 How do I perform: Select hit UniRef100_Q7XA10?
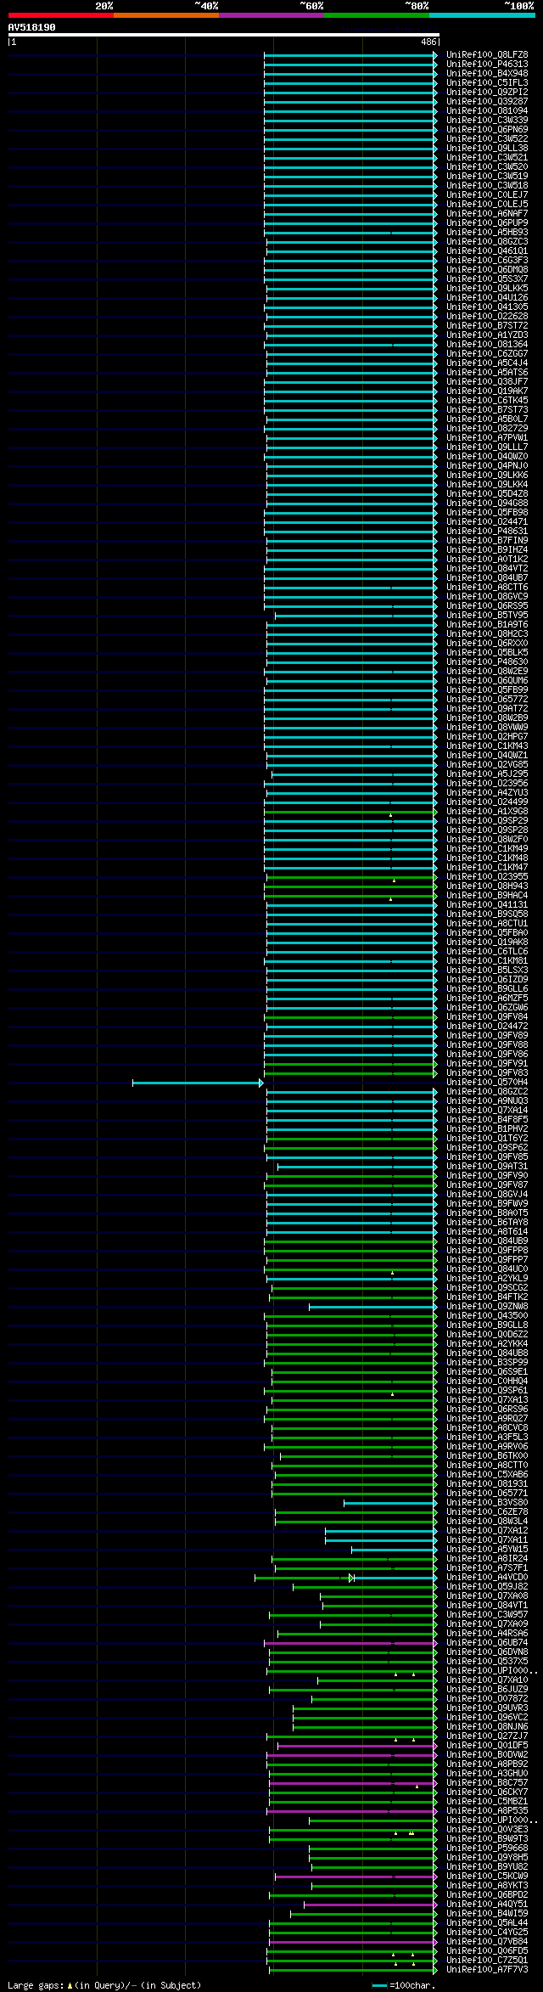click(487, 1680)
